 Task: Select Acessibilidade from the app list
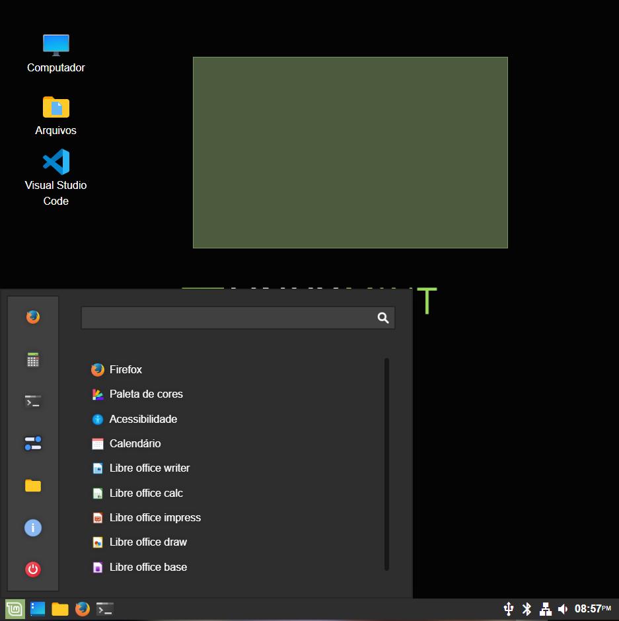(x=143, y=419)
